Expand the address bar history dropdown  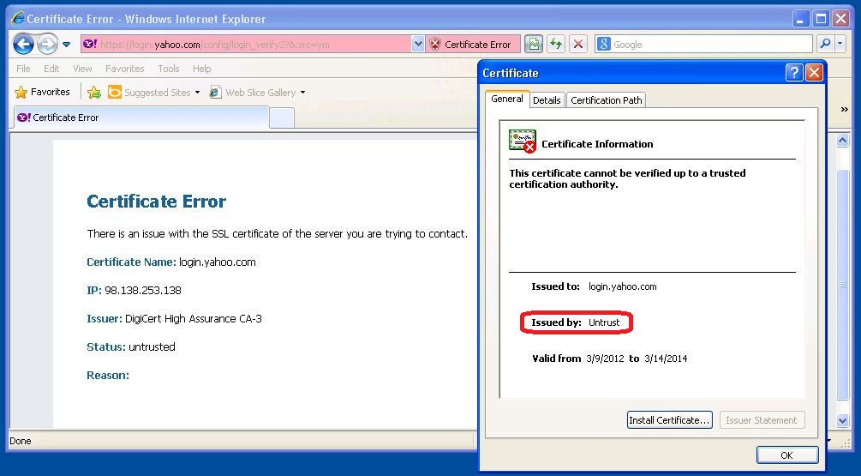418,45
